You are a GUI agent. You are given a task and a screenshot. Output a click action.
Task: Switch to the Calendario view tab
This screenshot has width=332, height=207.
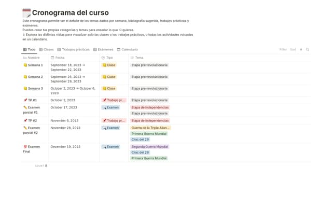pos(127,49)
